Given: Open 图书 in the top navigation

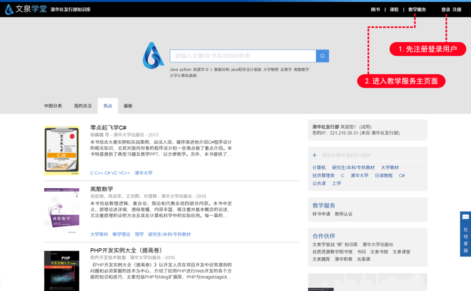Looking at the screenshot, I should point(375,10).
